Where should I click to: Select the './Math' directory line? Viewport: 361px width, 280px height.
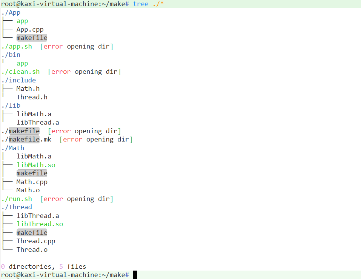click(x=13, y=148)
